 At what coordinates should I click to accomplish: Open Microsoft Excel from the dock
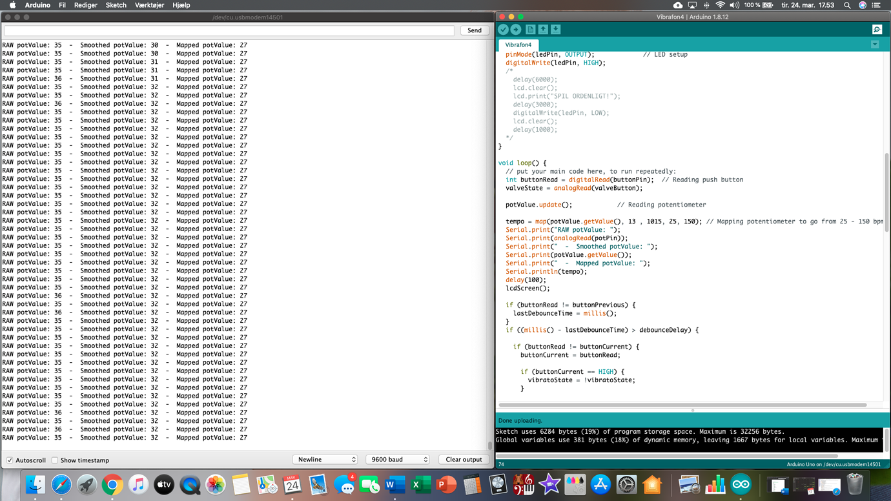point(420,485)
